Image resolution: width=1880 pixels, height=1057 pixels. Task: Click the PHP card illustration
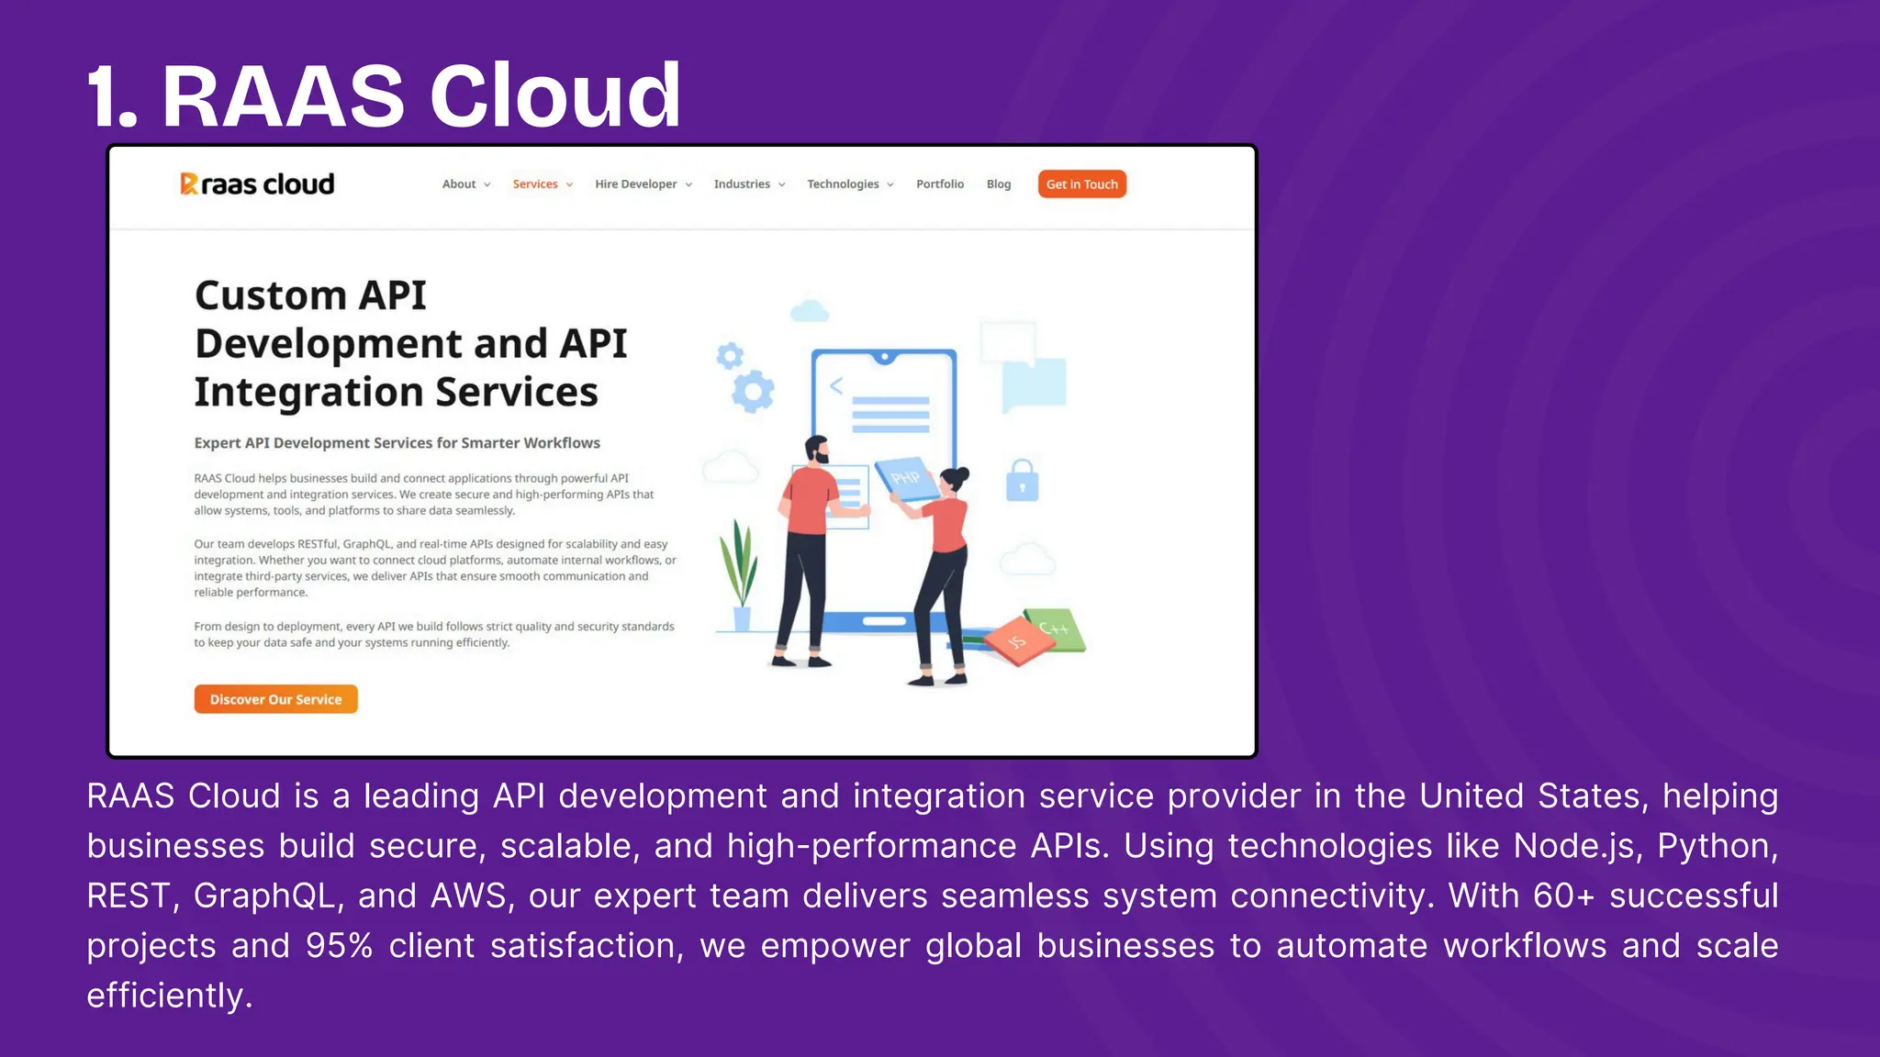(906, 478)
